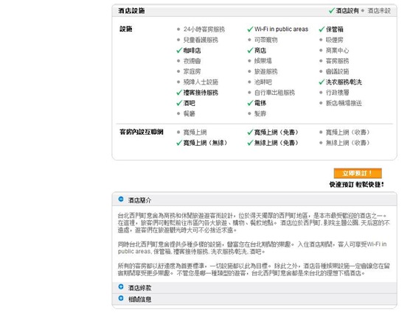Collapse the 酒店簡介 section with minus icon
Image resolution: width=413 pixels, height=318 pixels.
121,199
